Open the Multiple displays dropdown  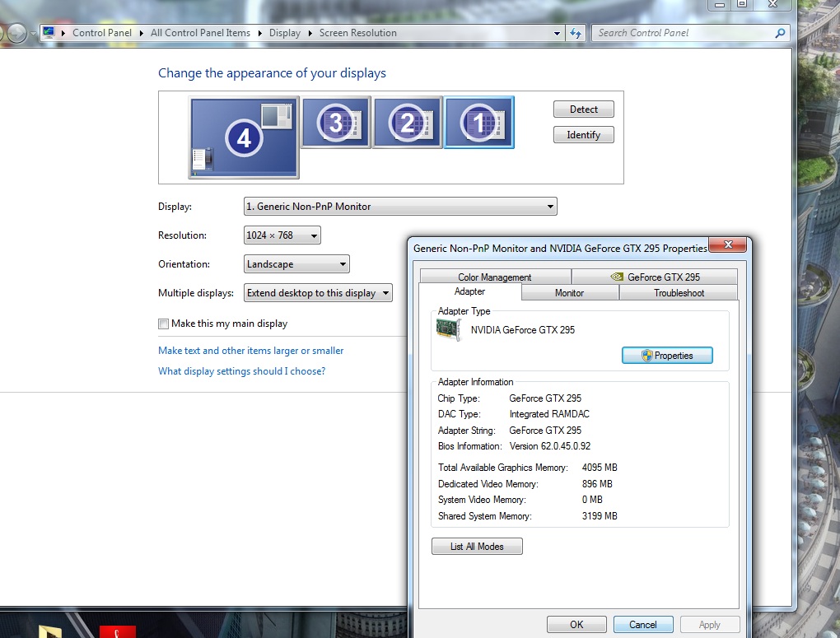318,293
